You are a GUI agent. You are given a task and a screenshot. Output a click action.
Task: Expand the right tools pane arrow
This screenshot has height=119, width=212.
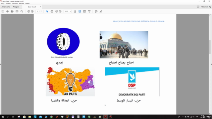[211, 64]
